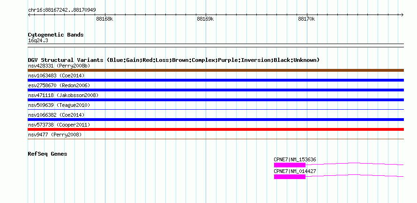Click the blue nsv471118 gain bar
Viewport: 417px width, 203px height.
(216, 100)
